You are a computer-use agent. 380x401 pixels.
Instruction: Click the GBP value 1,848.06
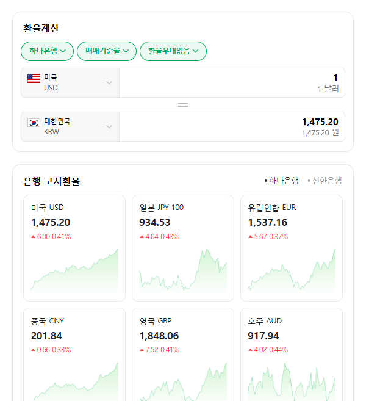(x=159, y=336)
